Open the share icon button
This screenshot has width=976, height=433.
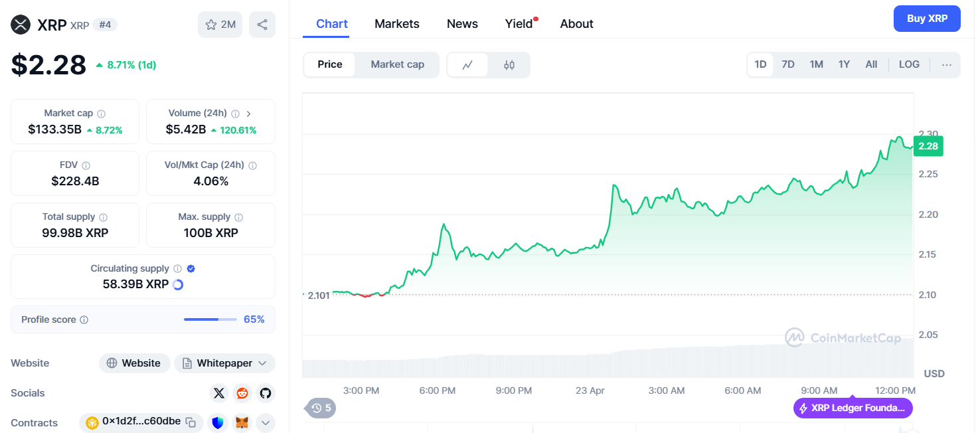(262, 25)
